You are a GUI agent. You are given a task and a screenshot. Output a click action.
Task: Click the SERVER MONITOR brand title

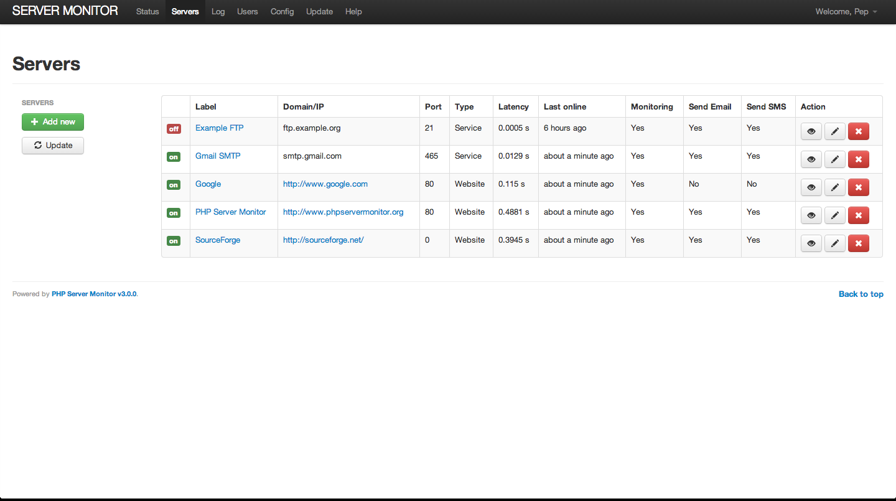(x=65, y=11)
